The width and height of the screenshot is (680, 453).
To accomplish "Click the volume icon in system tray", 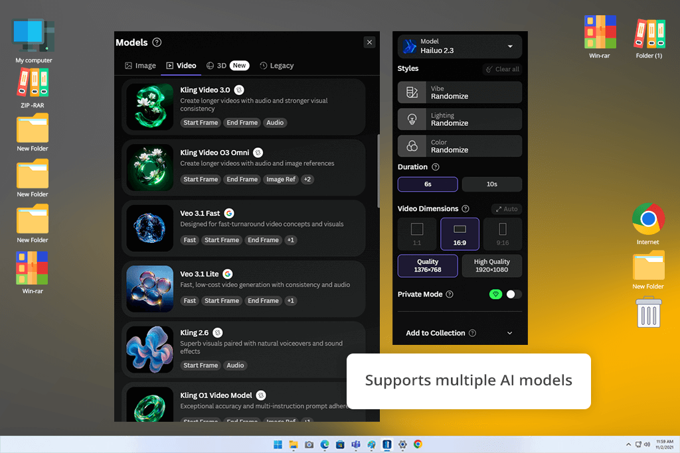I will [647, 444].
